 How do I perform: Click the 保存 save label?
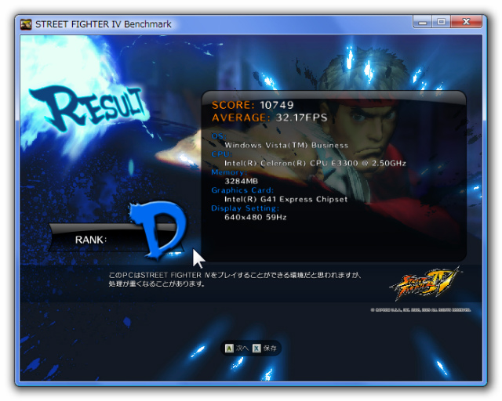coord(270,349)
